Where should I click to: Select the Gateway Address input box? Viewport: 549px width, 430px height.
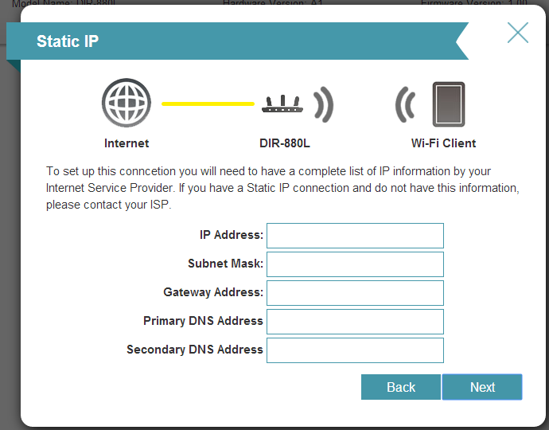(x=355, y=293)
